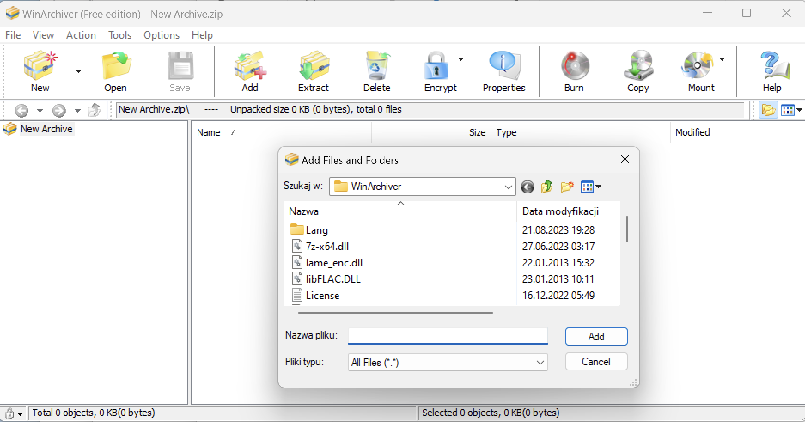Click the Up one level icon in main window
This screenshot has height=422, width=805.
(95, 110)
